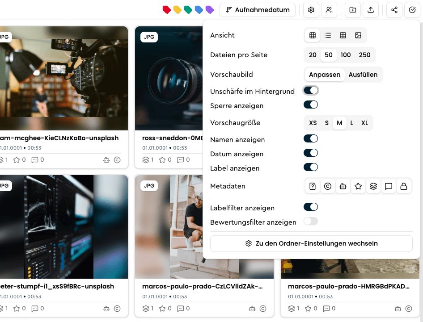Filter by the red label tag
The image size is (423, 322).
coord(166,10)
